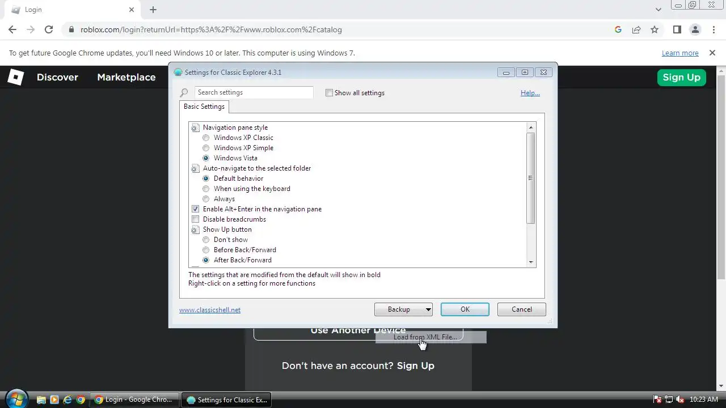
Task: Open Windows Explorer from quick launch
Action: pyautogui.click(x=41, y=399)
